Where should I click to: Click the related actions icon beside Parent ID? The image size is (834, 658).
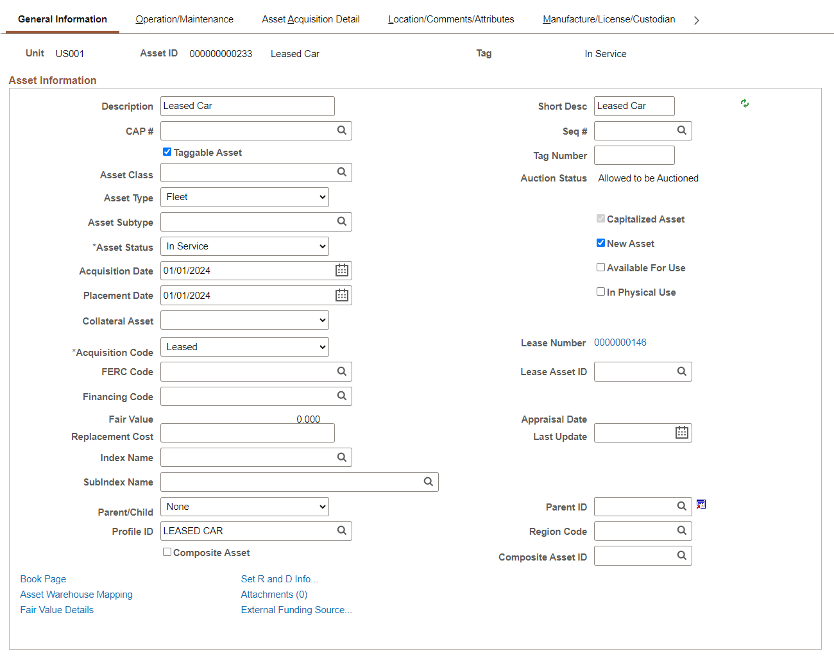pyautogui.click(x=701, y=504)
